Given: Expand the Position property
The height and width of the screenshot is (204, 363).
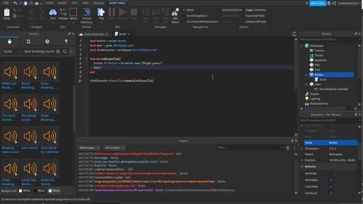Looking at the screenshot, I should pos(302,160).
